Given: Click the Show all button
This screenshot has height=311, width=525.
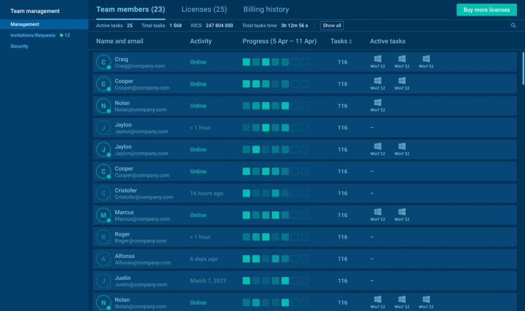Looking at the screenshot, I should 331,25.
